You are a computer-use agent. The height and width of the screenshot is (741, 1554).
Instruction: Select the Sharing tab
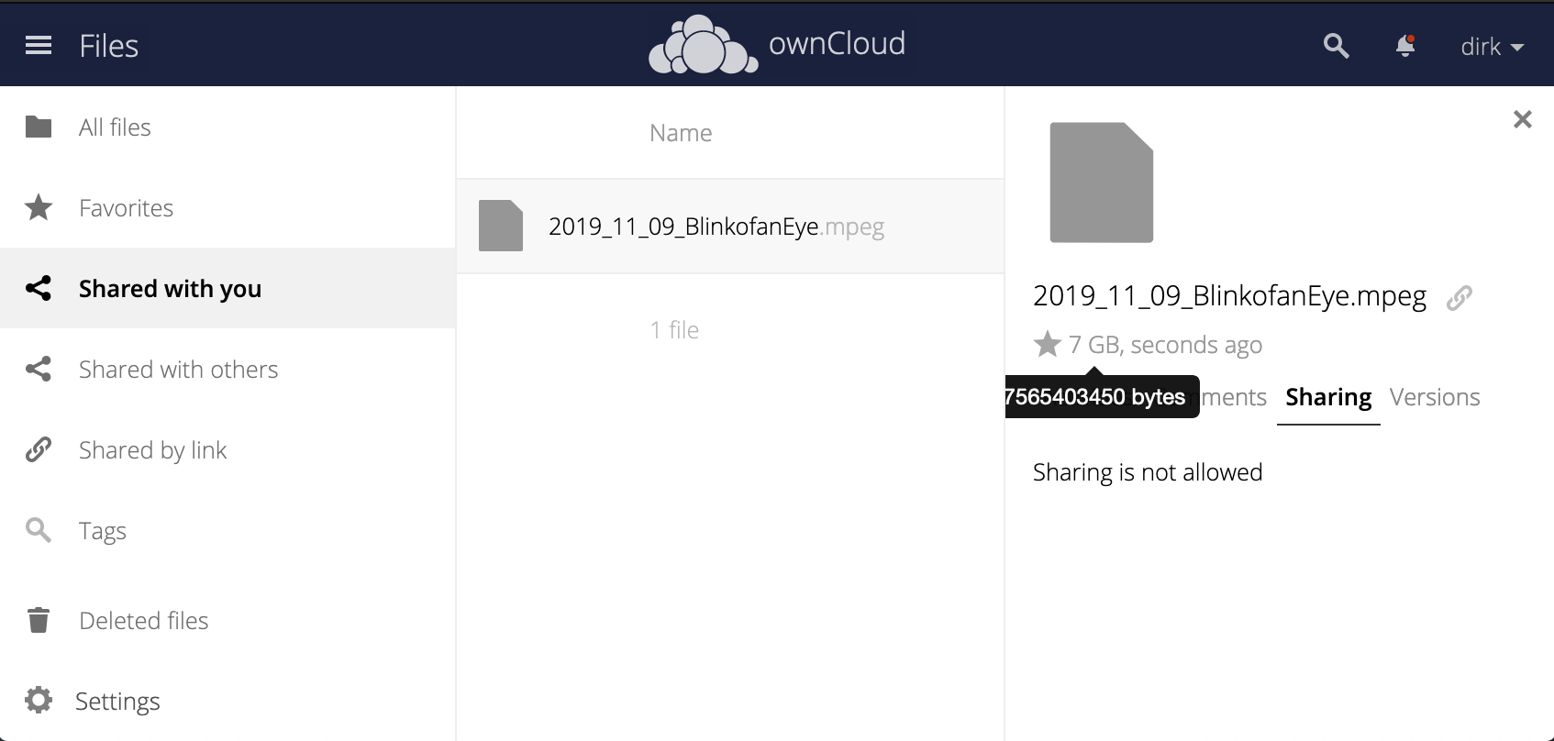(1328, 397)
